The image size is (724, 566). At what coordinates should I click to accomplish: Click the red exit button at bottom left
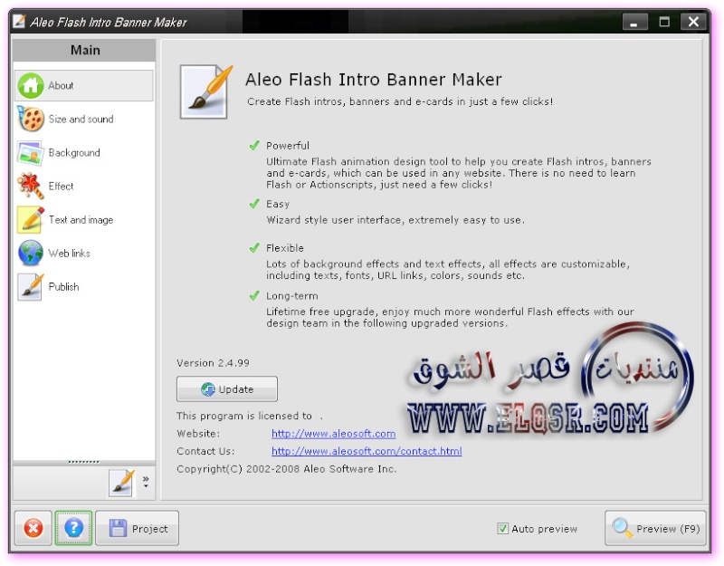pos(33,528)
